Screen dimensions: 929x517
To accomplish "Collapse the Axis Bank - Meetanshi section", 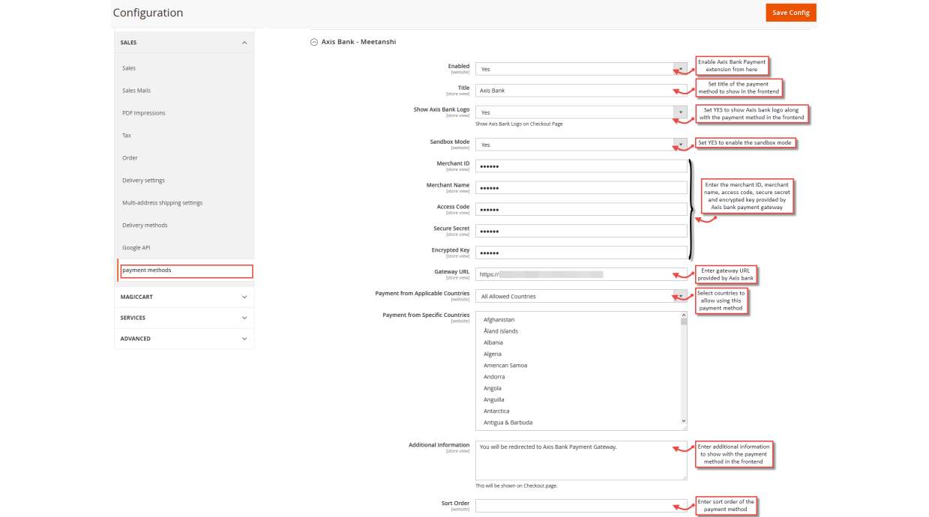I will click(x=353, y=42).
